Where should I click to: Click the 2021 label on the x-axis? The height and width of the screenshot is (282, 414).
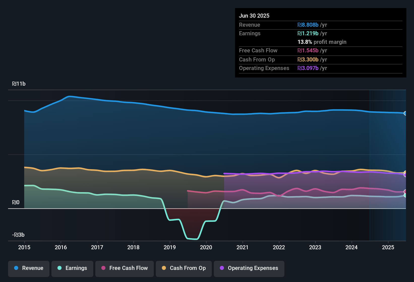point(242,248)
